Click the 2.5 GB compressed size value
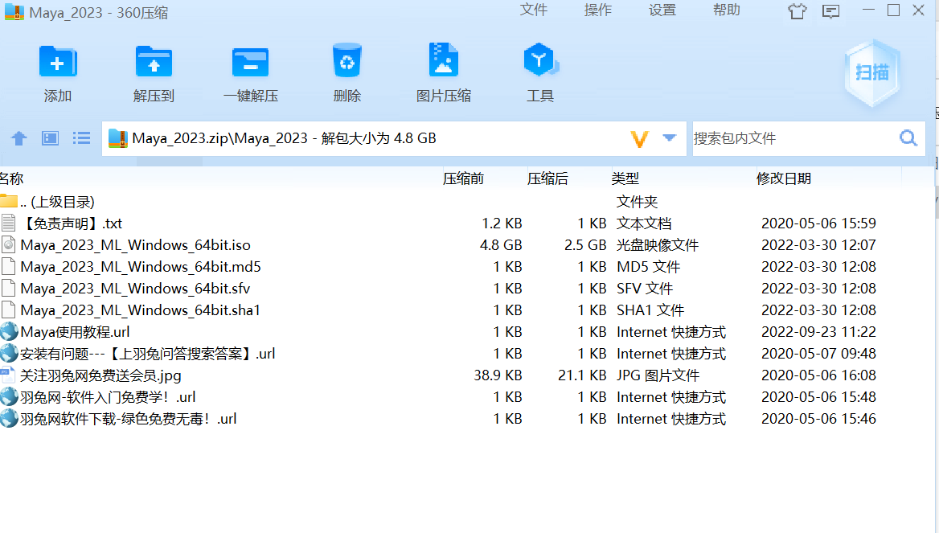Screen dimensions: 939x533 click(x=585, y=245)
